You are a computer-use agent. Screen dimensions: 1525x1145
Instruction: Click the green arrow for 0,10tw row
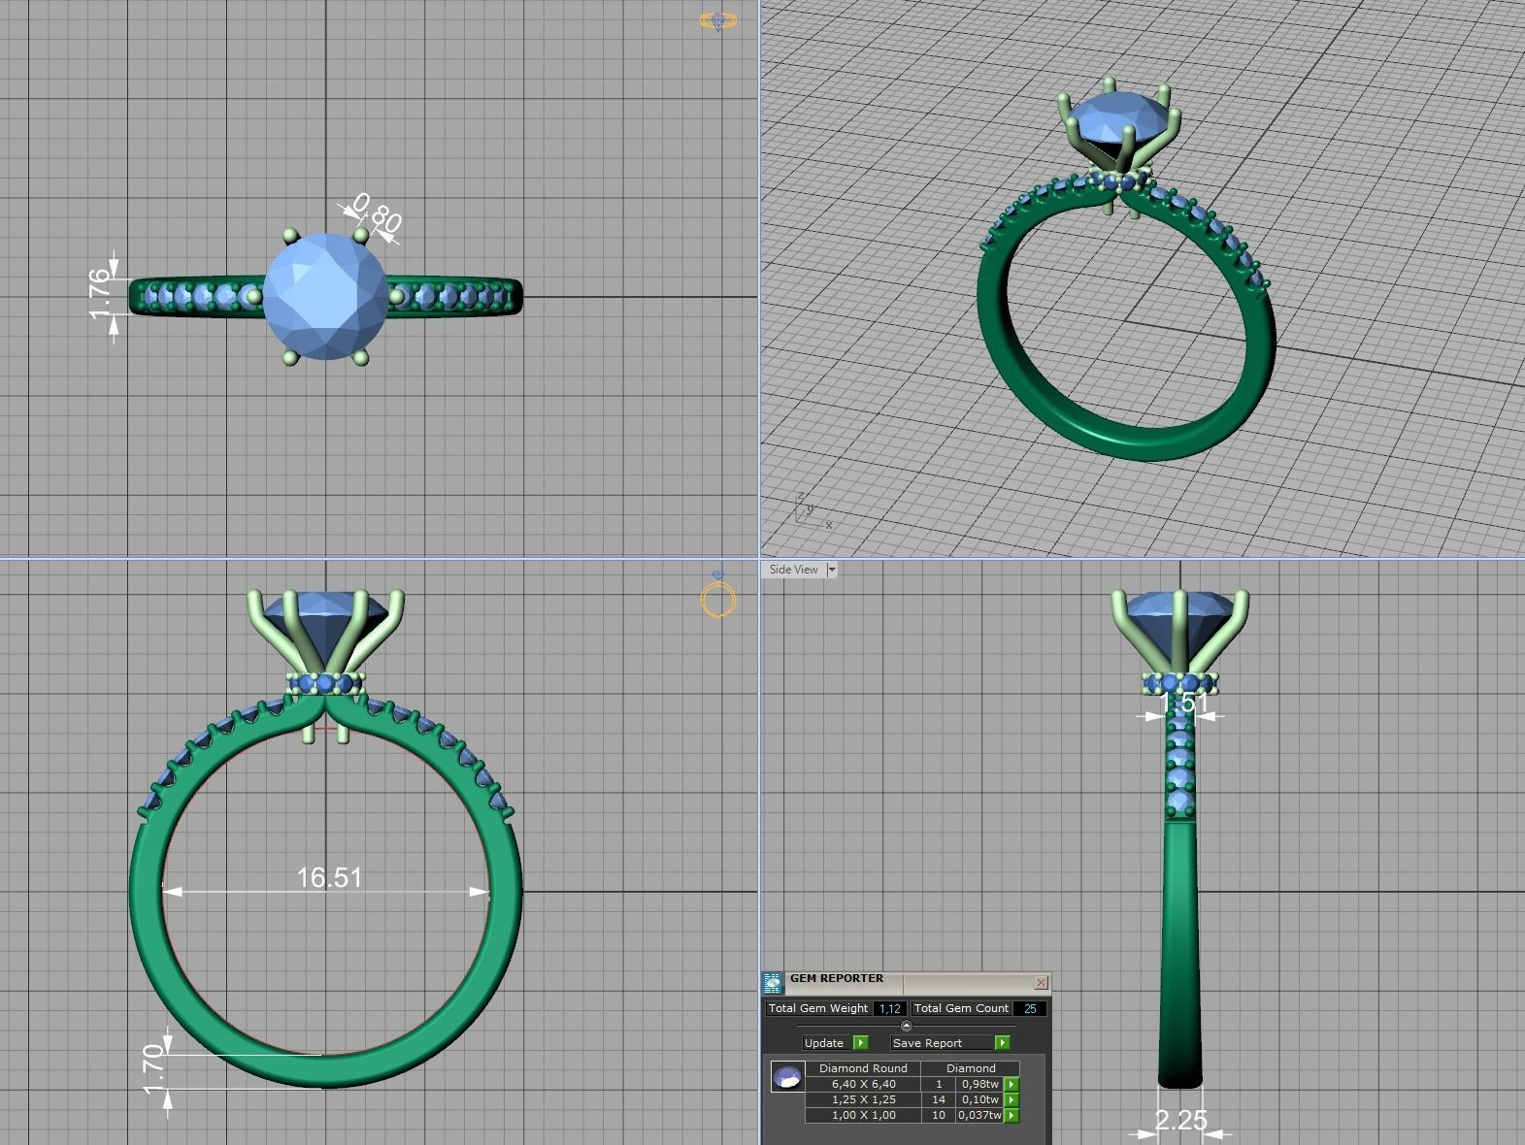pos(1011,1099)
